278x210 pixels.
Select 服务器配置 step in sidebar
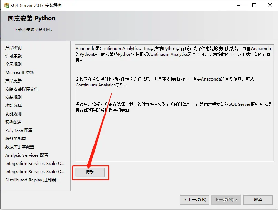pos(16,138)
